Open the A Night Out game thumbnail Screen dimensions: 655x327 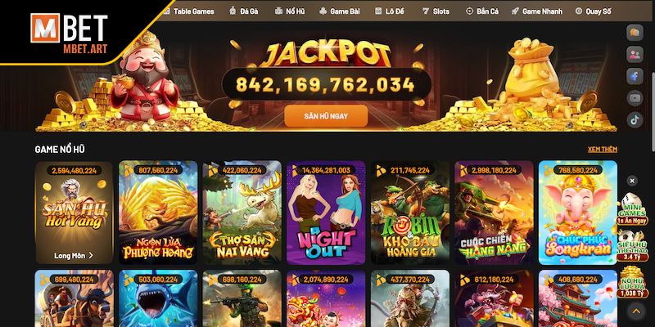click(326, 213)
